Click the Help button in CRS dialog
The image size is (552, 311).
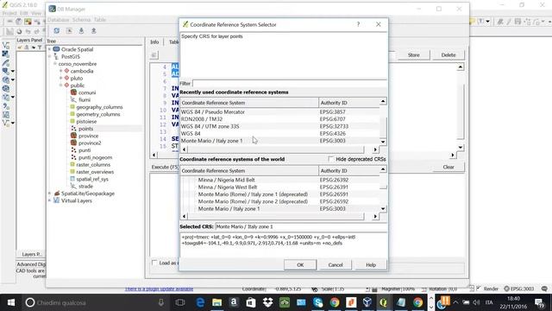click(371, 264)
